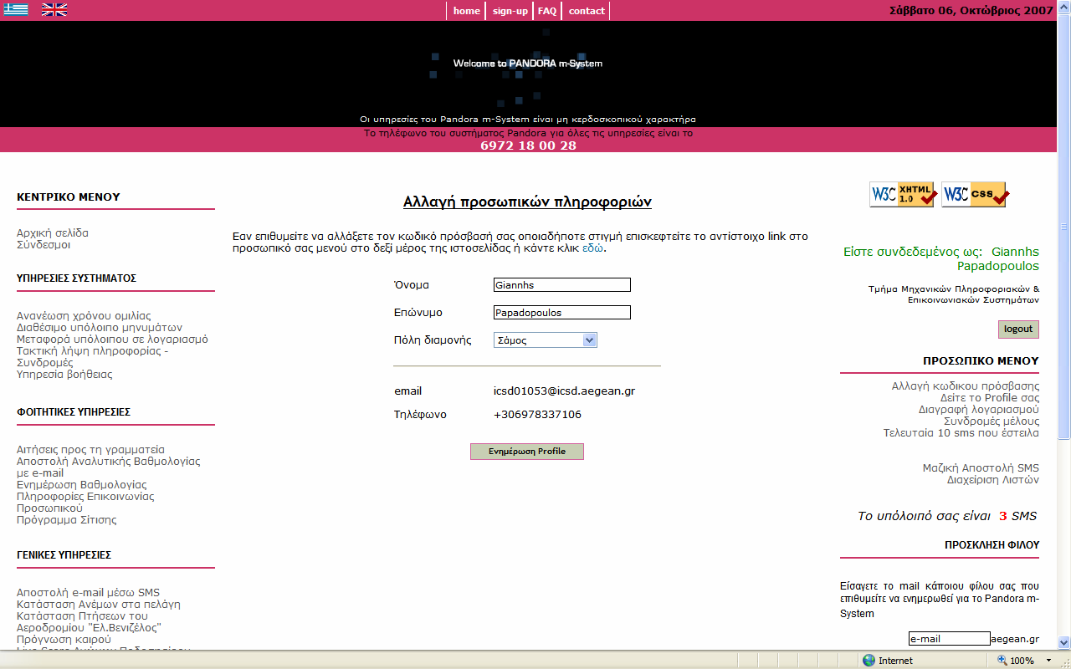
Task: Switch language with the UK flag icon
Action: 54,10
